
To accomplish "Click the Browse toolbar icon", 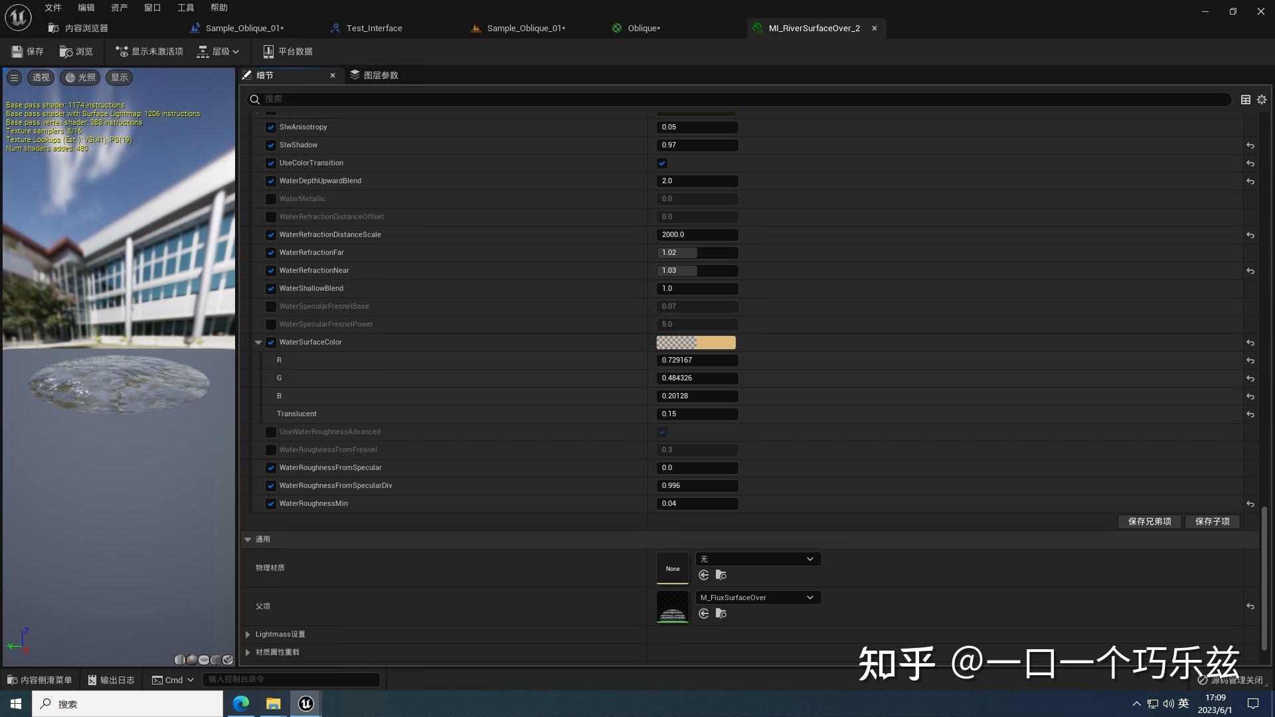I will 66,51.
